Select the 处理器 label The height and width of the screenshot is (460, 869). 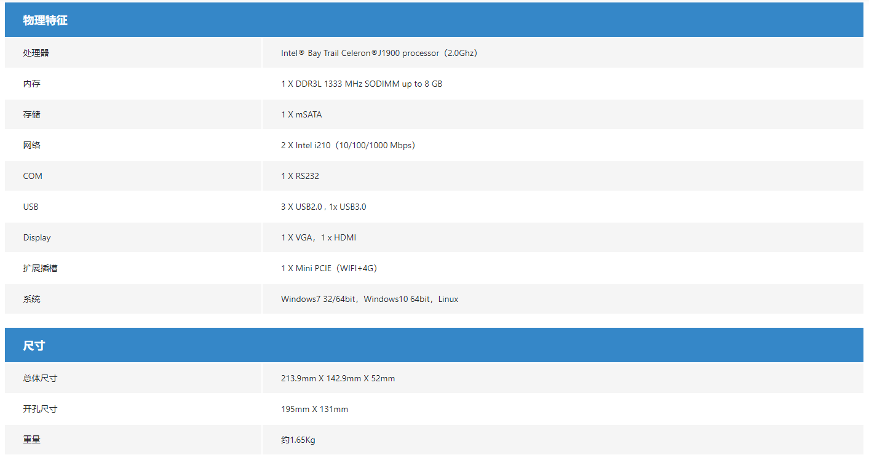[x=36, y=53]
